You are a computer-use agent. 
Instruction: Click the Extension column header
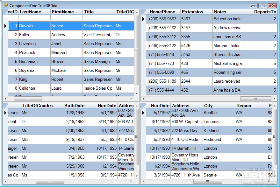(197, 12)
